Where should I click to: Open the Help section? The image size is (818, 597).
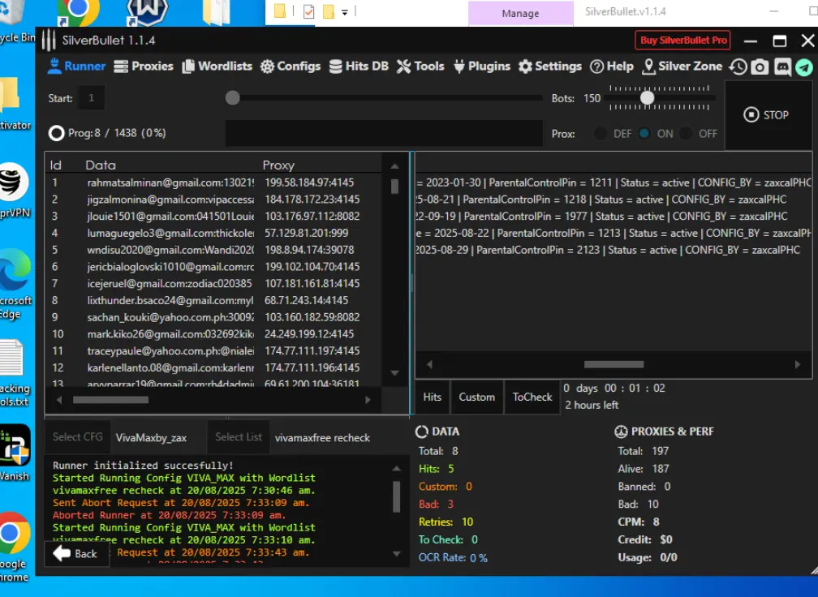click(x=611, y=67)
